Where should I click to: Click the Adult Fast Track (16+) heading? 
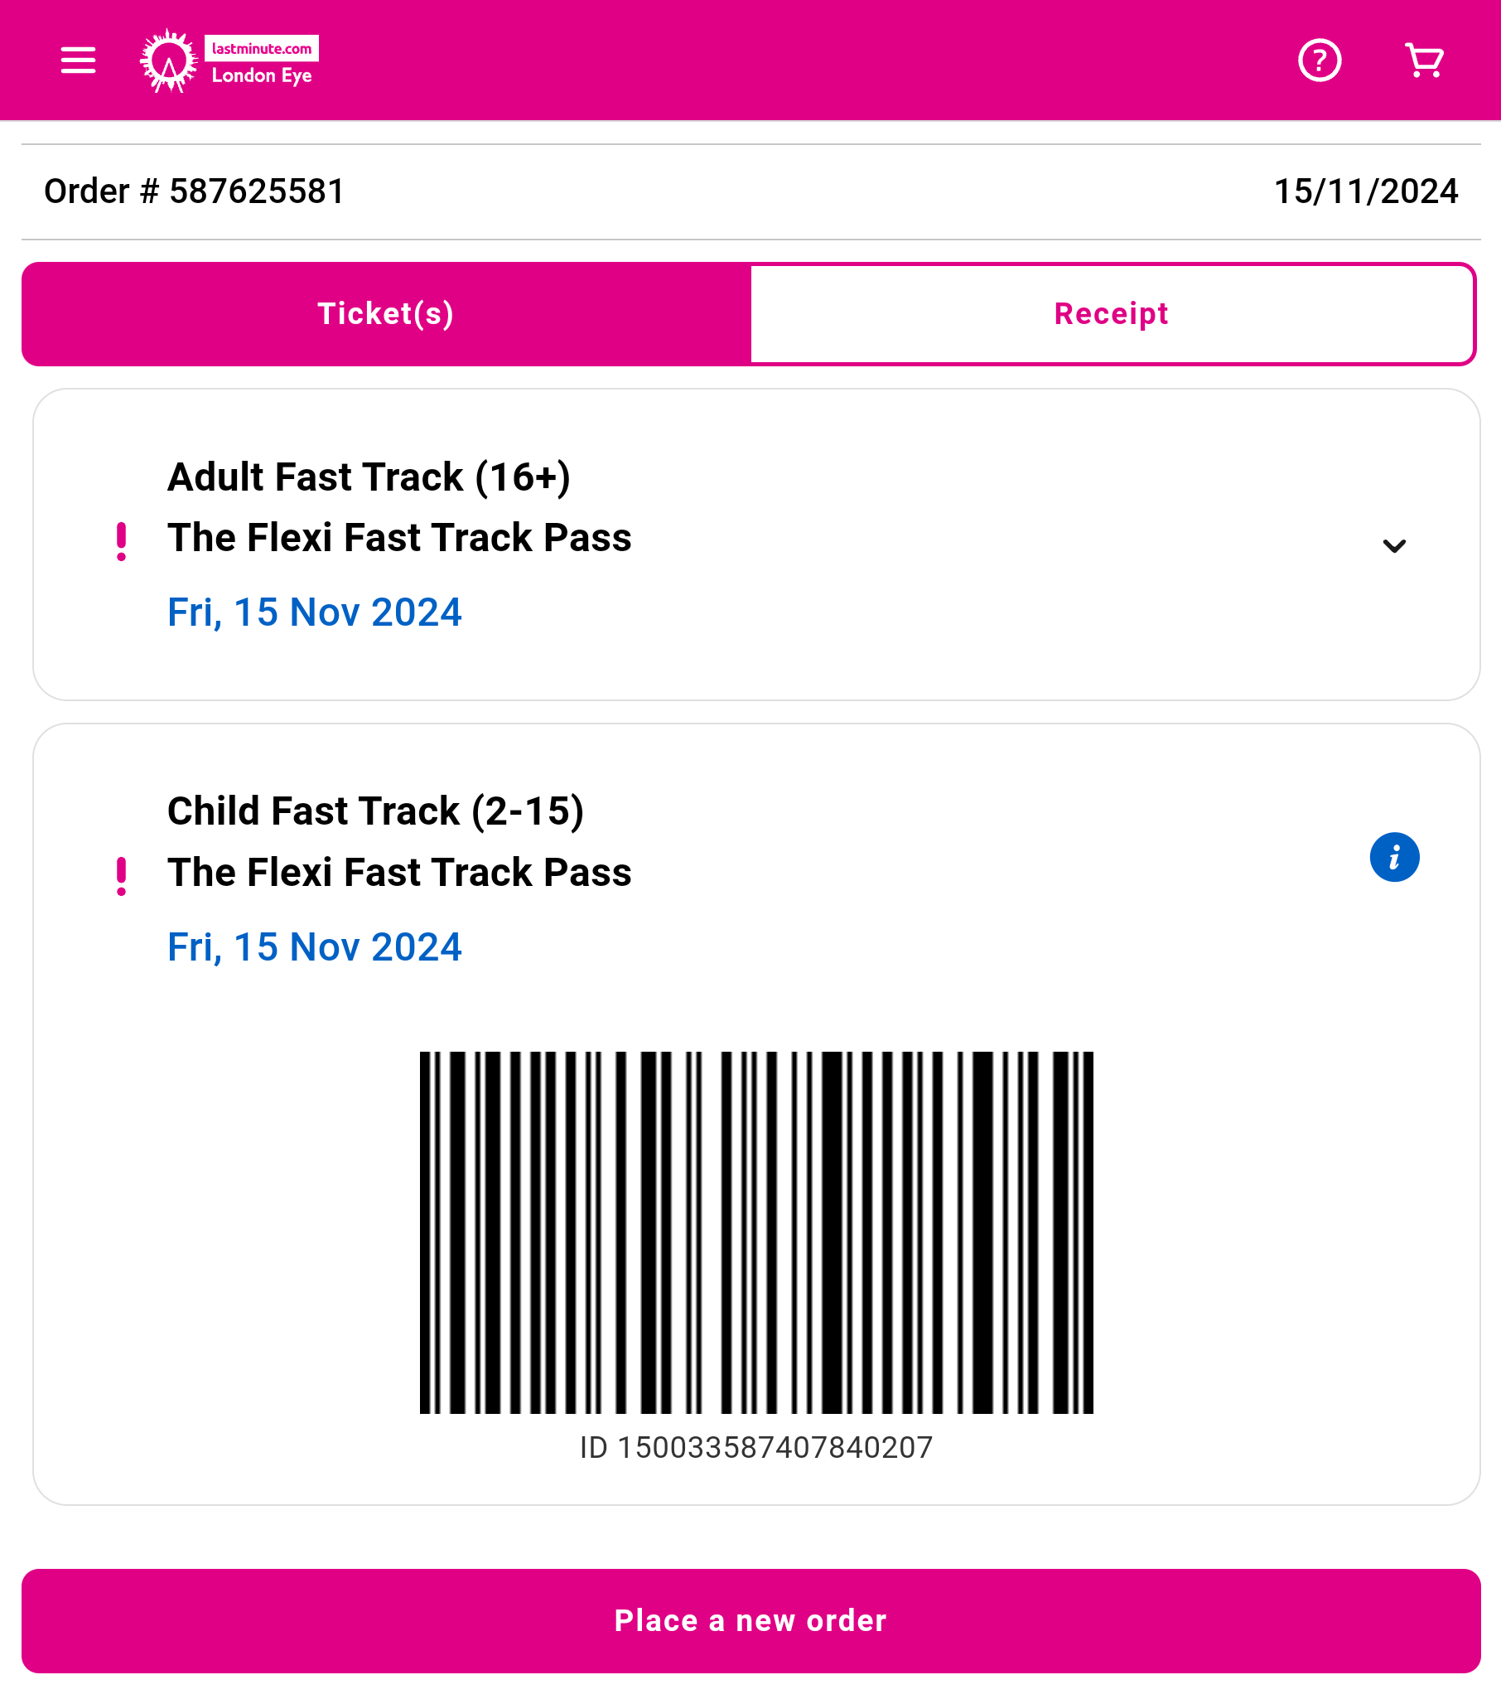tap(369, 477)
